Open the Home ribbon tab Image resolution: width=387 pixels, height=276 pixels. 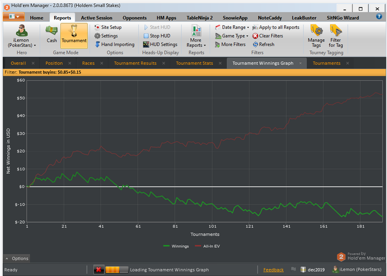[36, 18]
